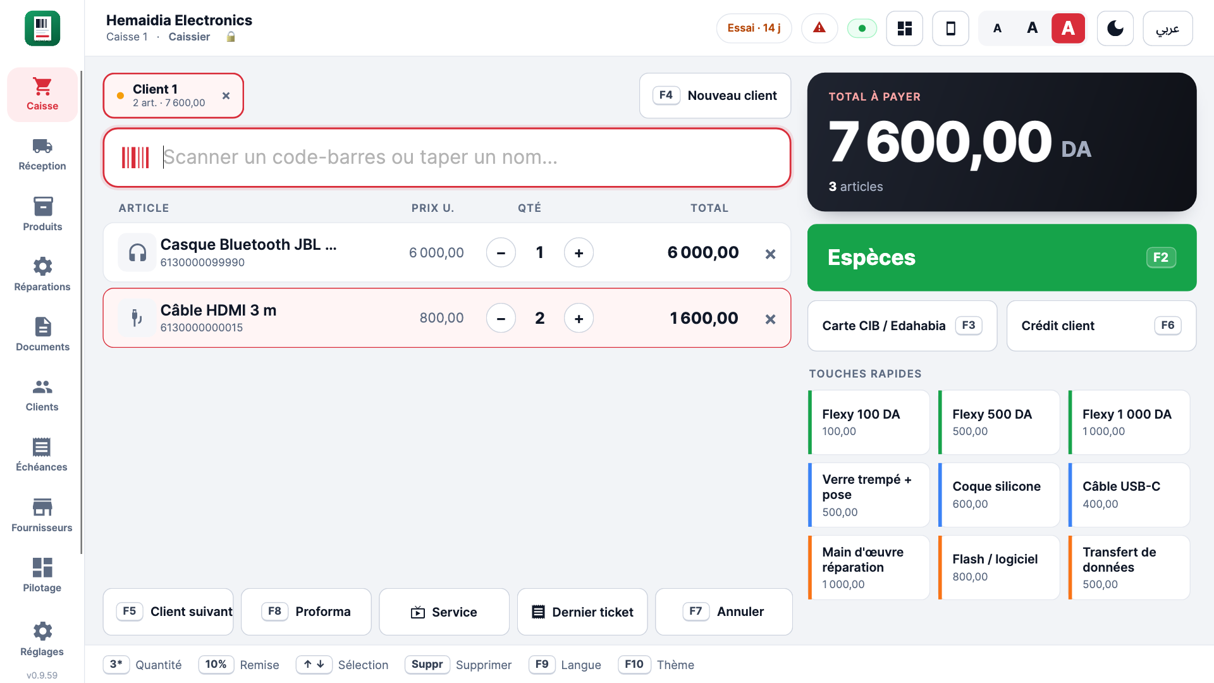The height and width of the screenshot is (683, 1214).
Task: Select smallest font size A
Action: click(x=997, y=28)
